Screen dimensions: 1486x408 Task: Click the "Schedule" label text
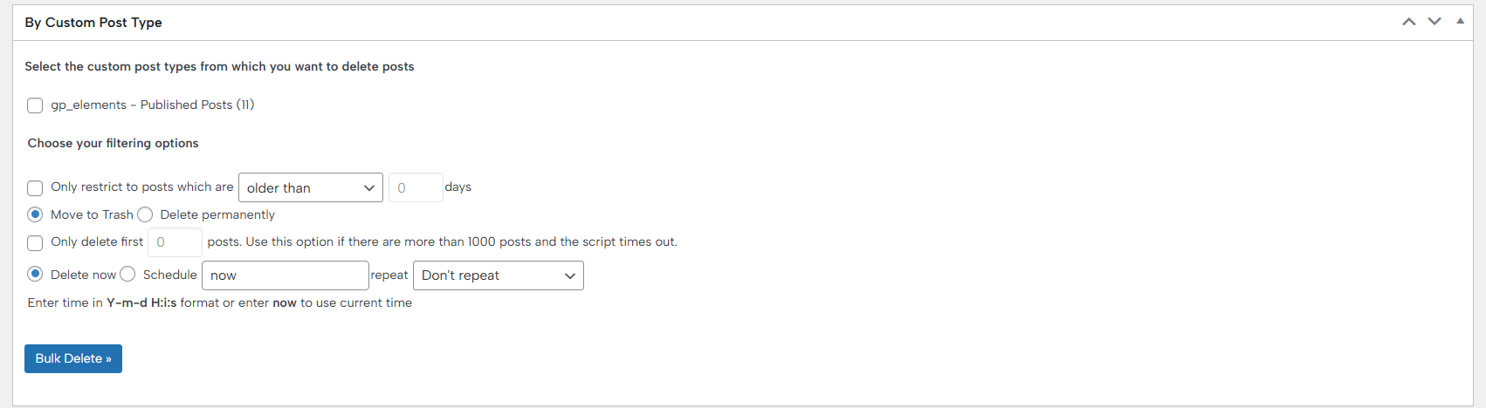[x=169, y=275]
